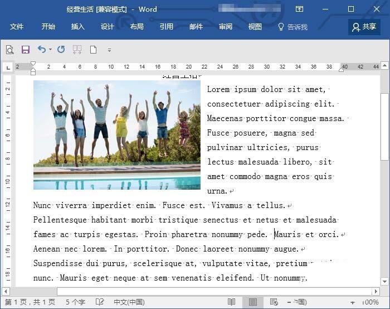Undo the last action with the arrow icon
Screen dimensions: 390x309
[x=41, y=50]
